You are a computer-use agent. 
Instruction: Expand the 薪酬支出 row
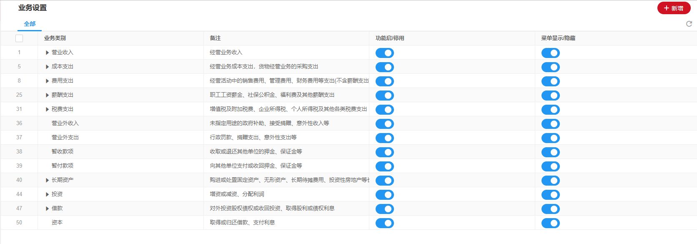pos(48,95)
